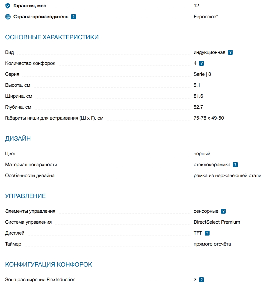The image size is (263, 290).
Task: Click the DirectSelect Premium value
Action: click(217, 222)
